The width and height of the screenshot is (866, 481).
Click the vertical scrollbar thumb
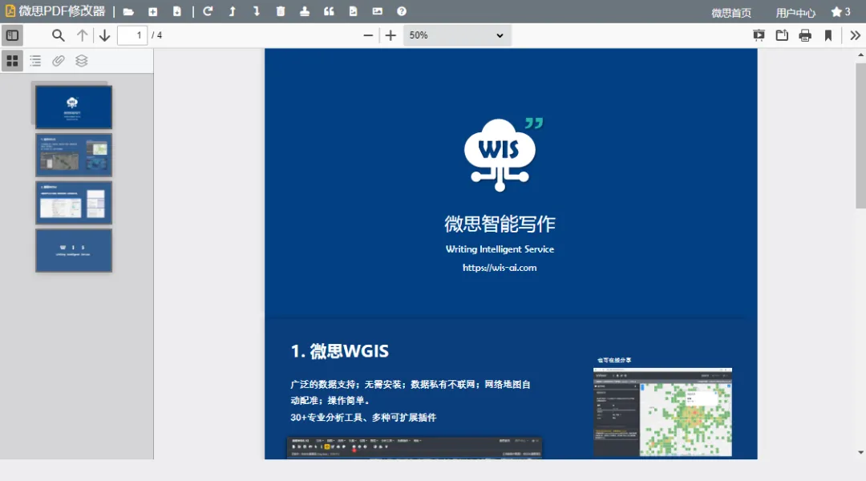click(x=860, y=135)
